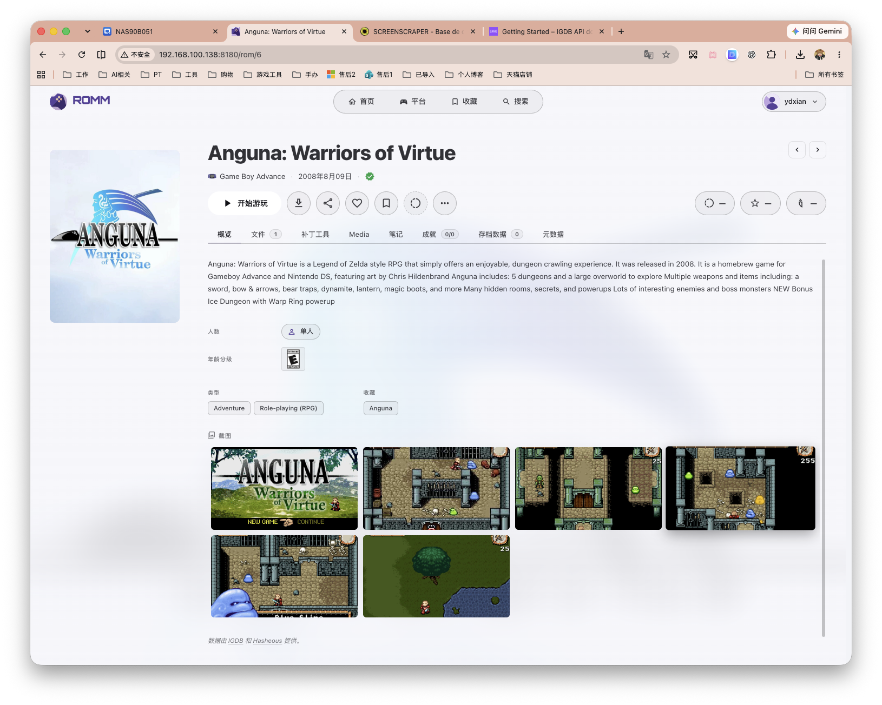The image size is (882, 705).
Task: Open the browser downloads icon
Action: tap(800, 55)
